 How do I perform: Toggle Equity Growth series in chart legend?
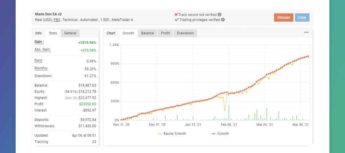(172, 133)
